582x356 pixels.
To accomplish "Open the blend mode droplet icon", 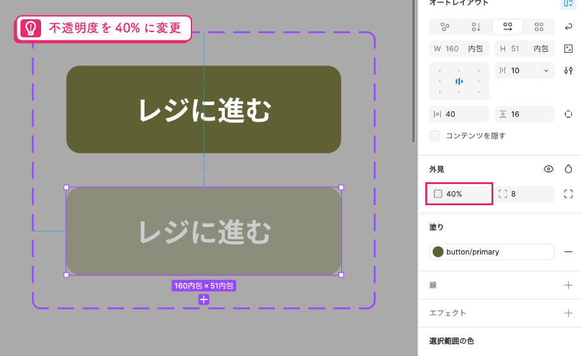I will (x=569, y=169).
